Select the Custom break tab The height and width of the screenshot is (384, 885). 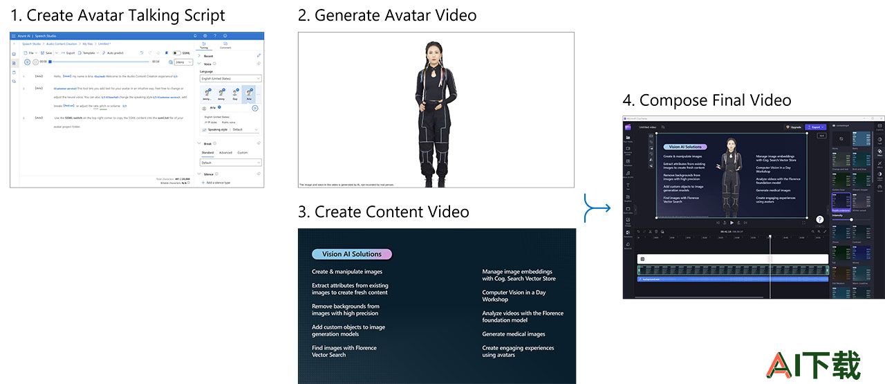coord(243,152)
